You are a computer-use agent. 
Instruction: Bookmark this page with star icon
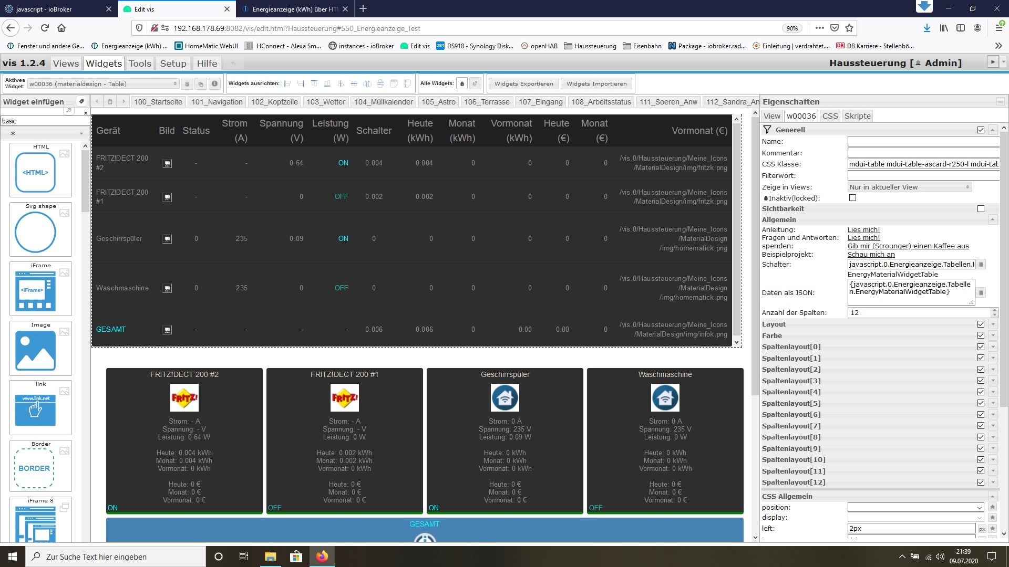(849, 28)
